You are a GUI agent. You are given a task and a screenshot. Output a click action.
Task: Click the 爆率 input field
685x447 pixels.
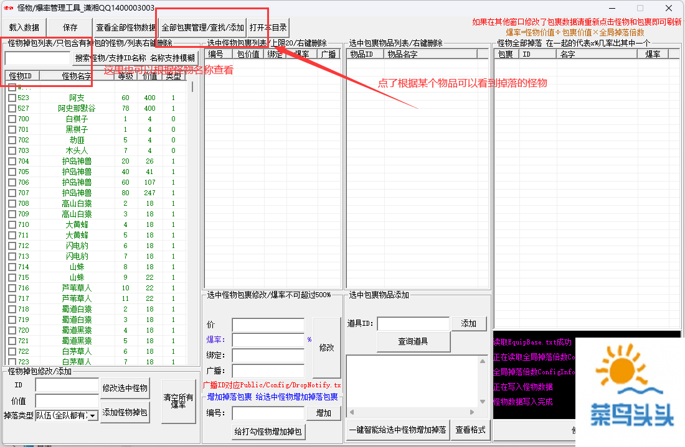click(268, 340)
